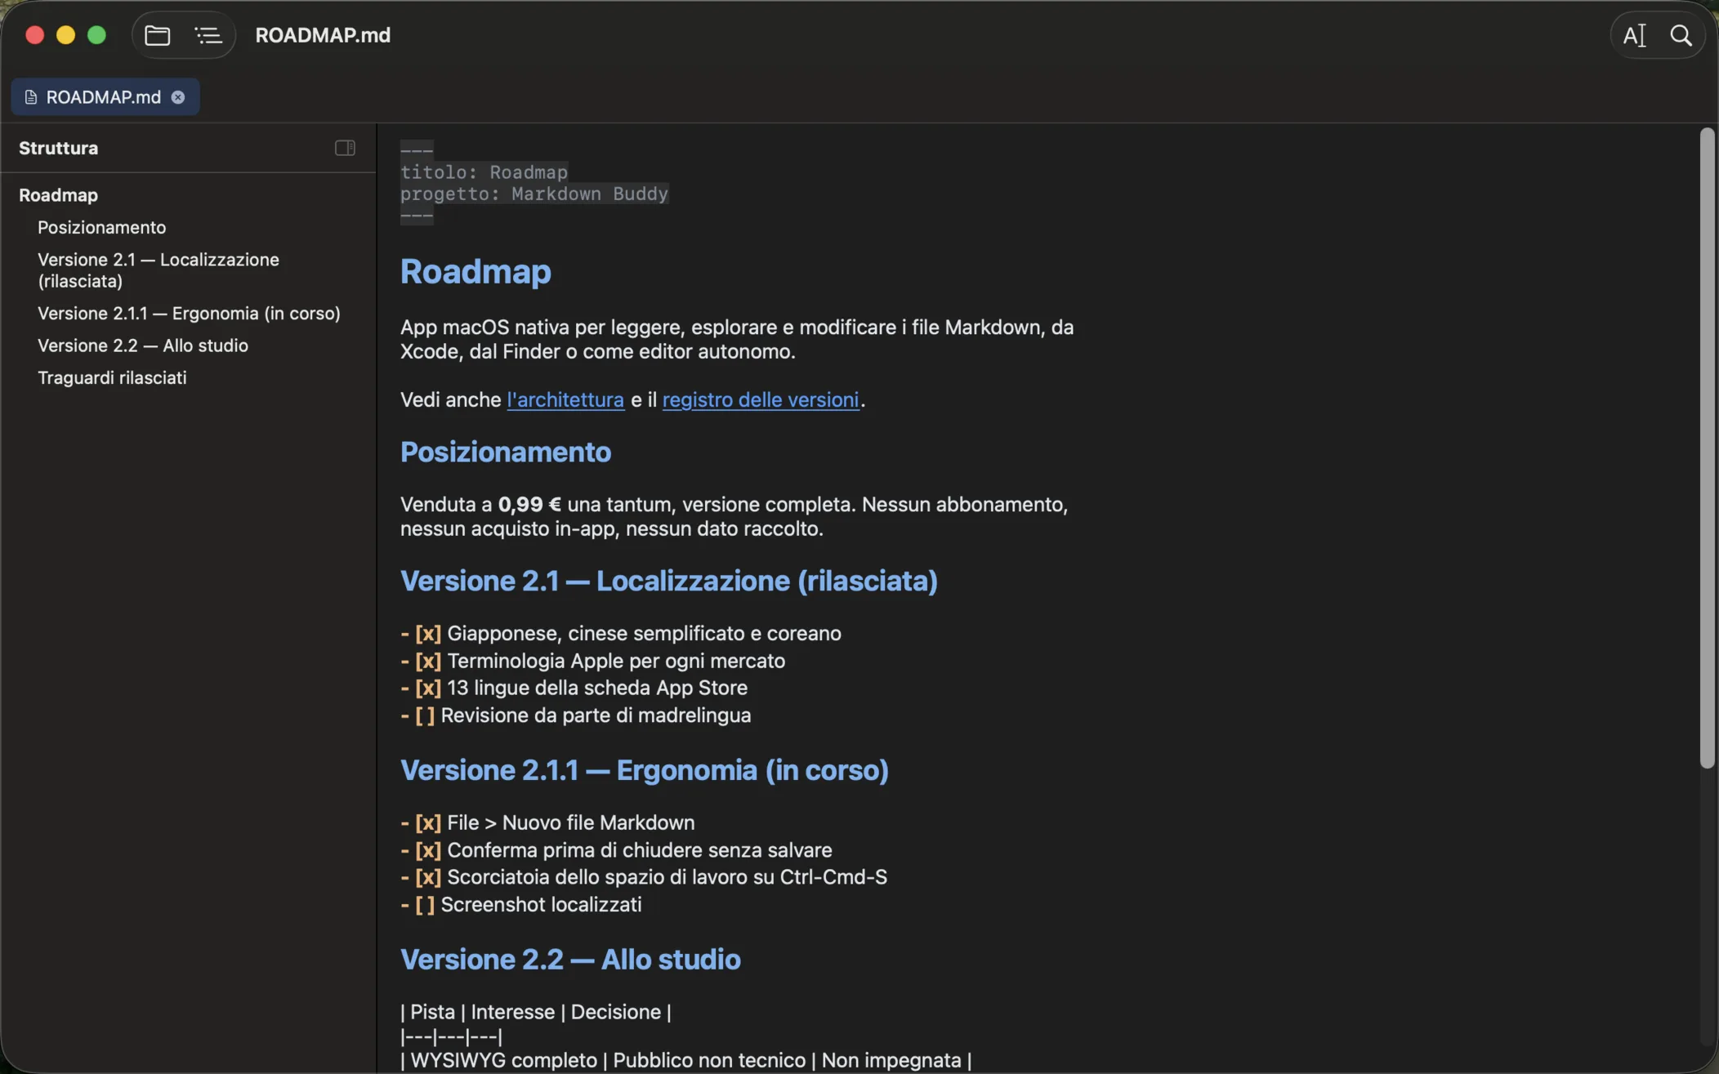Open the registro delle versioni link

[x=761, y=399]
